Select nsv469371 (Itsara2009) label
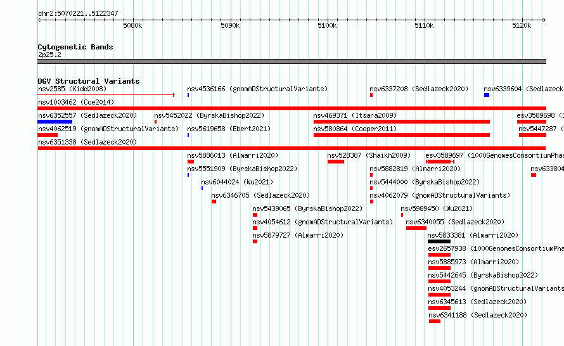Image resolution: width=564 pixels, height=346 pixels. [355, 115]
